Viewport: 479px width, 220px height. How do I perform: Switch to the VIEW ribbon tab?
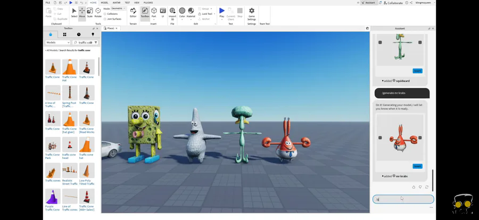(x=137, y=3)
